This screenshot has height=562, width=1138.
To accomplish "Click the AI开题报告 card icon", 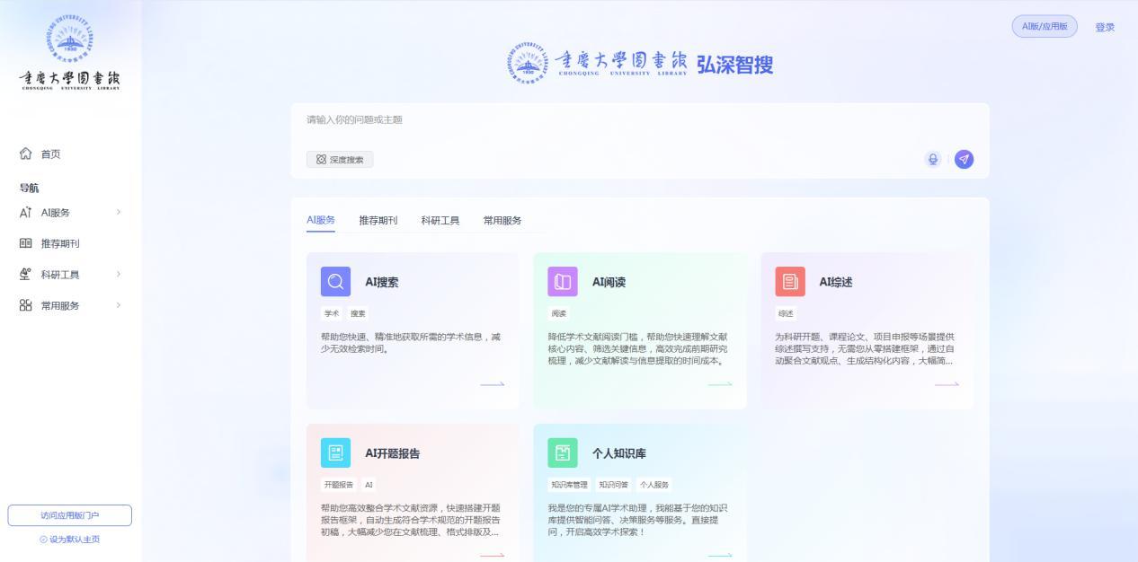I will pos(335,453).
